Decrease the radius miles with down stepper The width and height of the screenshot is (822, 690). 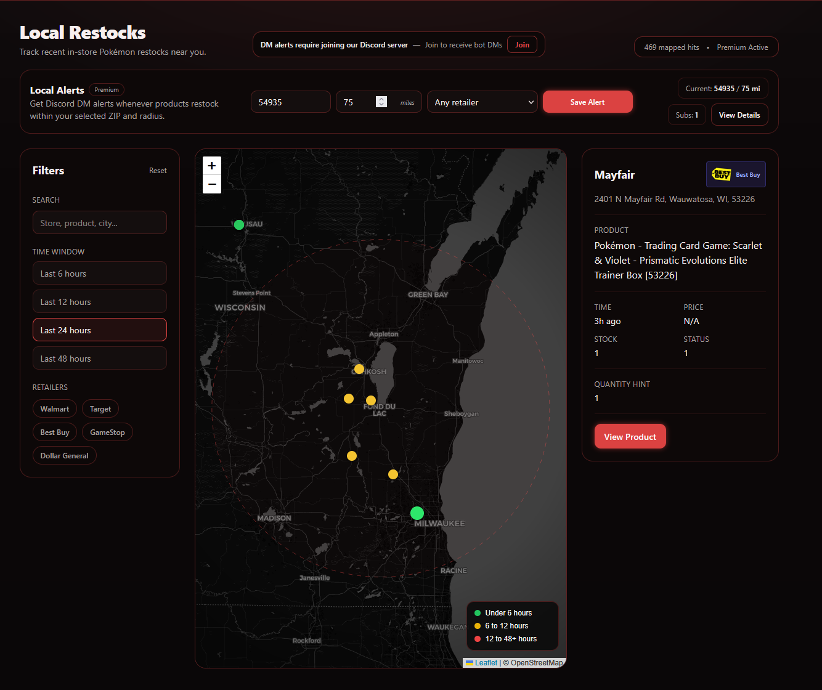tap(381, 105)
